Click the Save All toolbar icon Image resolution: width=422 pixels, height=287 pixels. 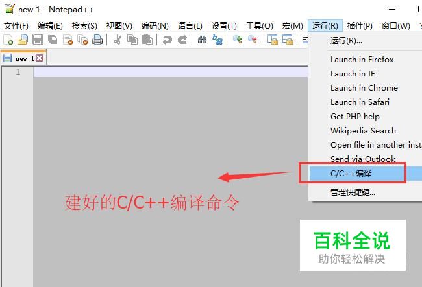[x=53, y=40]
